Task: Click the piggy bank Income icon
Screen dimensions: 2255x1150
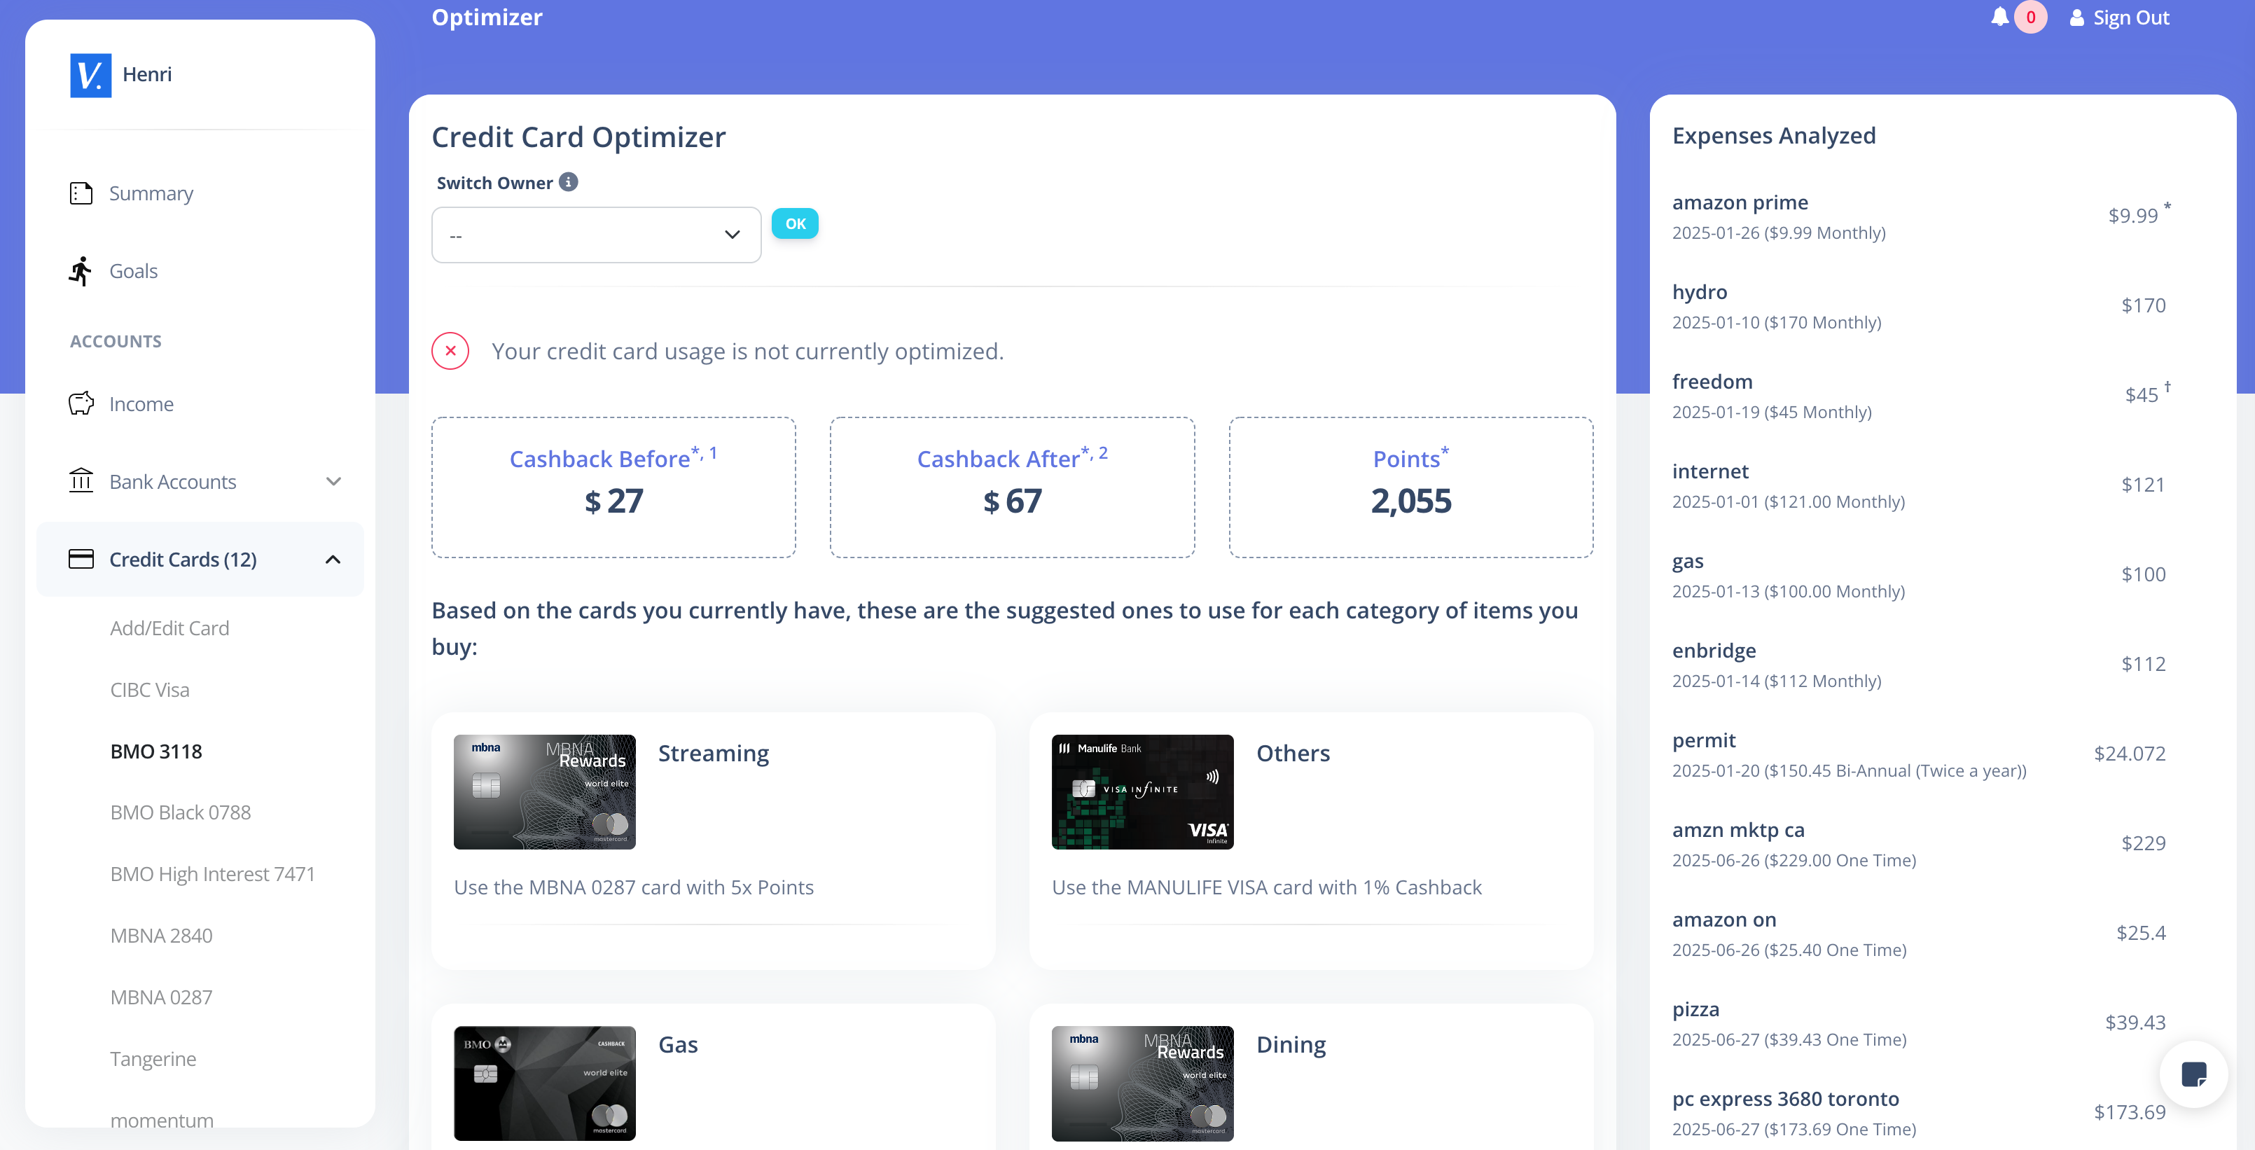Action: click(81, 403)
